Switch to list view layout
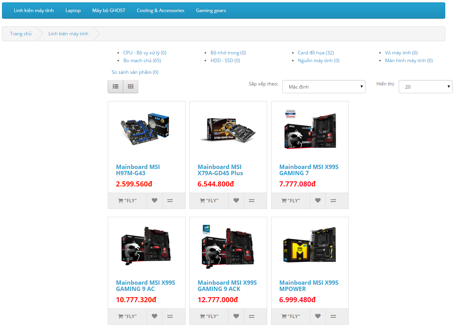 pos(115,86)
